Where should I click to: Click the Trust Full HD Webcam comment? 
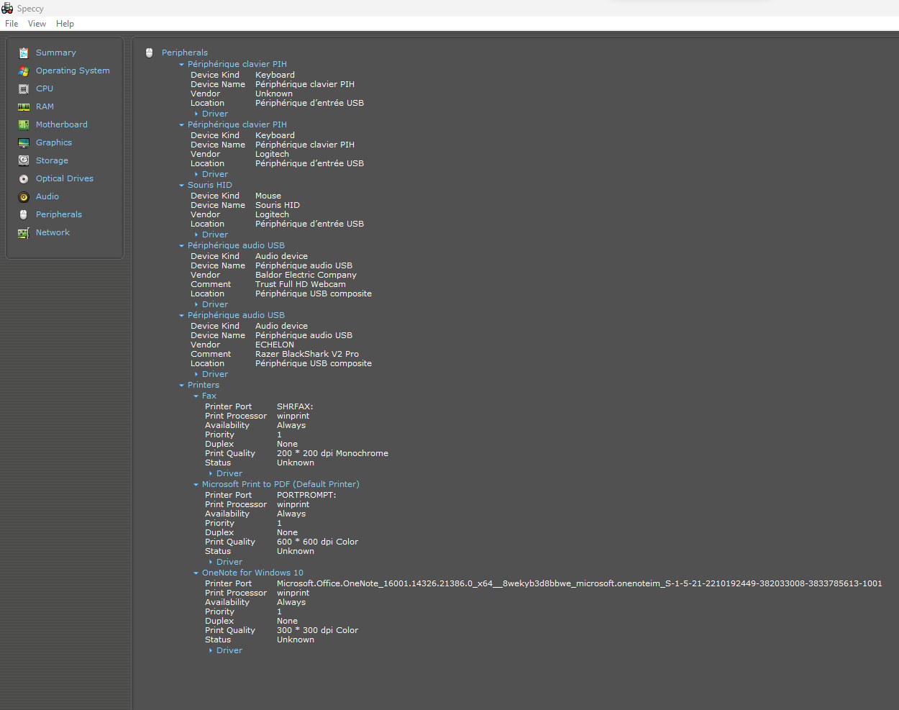pos(301,284)
